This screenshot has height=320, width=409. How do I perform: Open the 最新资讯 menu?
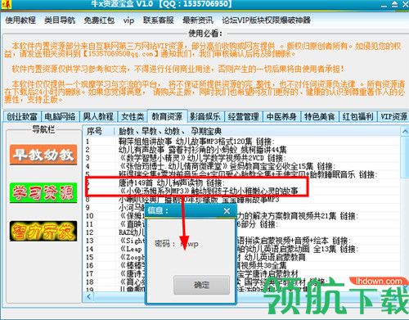pyautogui.click(x=198, y=20)
